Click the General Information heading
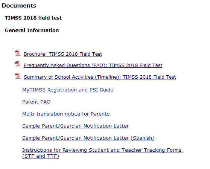 32,30
